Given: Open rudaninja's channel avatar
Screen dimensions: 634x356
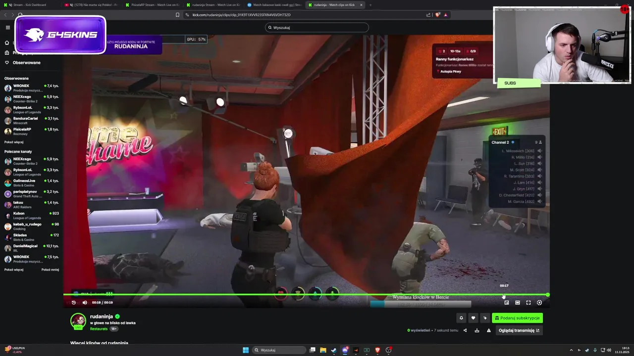Looking at the screenshot, I should click(78, 321).
